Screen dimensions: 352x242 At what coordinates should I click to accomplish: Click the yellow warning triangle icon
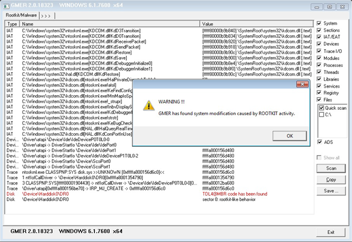(x=148, y=105)
